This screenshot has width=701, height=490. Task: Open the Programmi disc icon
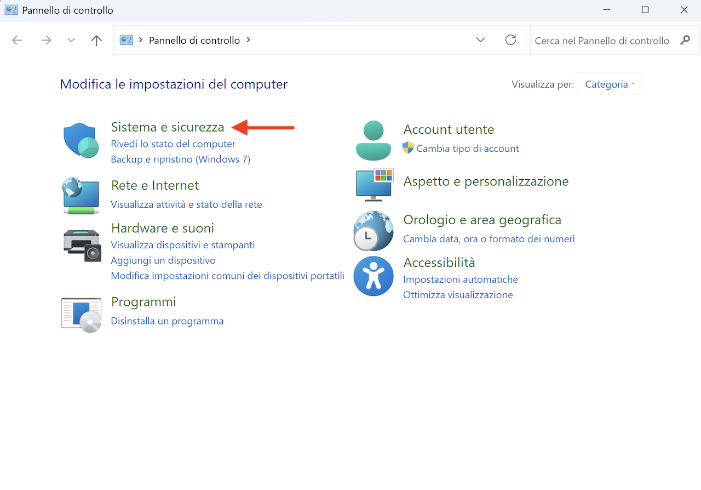pyautogui.click(x=81, y=315)
